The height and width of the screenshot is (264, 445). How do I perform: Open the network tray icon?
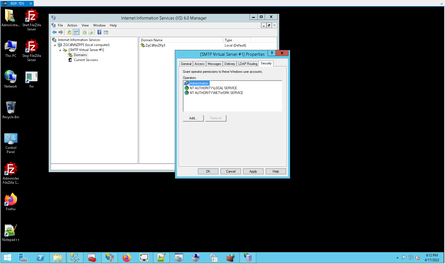pyautogui.click(x=411, y=258)
